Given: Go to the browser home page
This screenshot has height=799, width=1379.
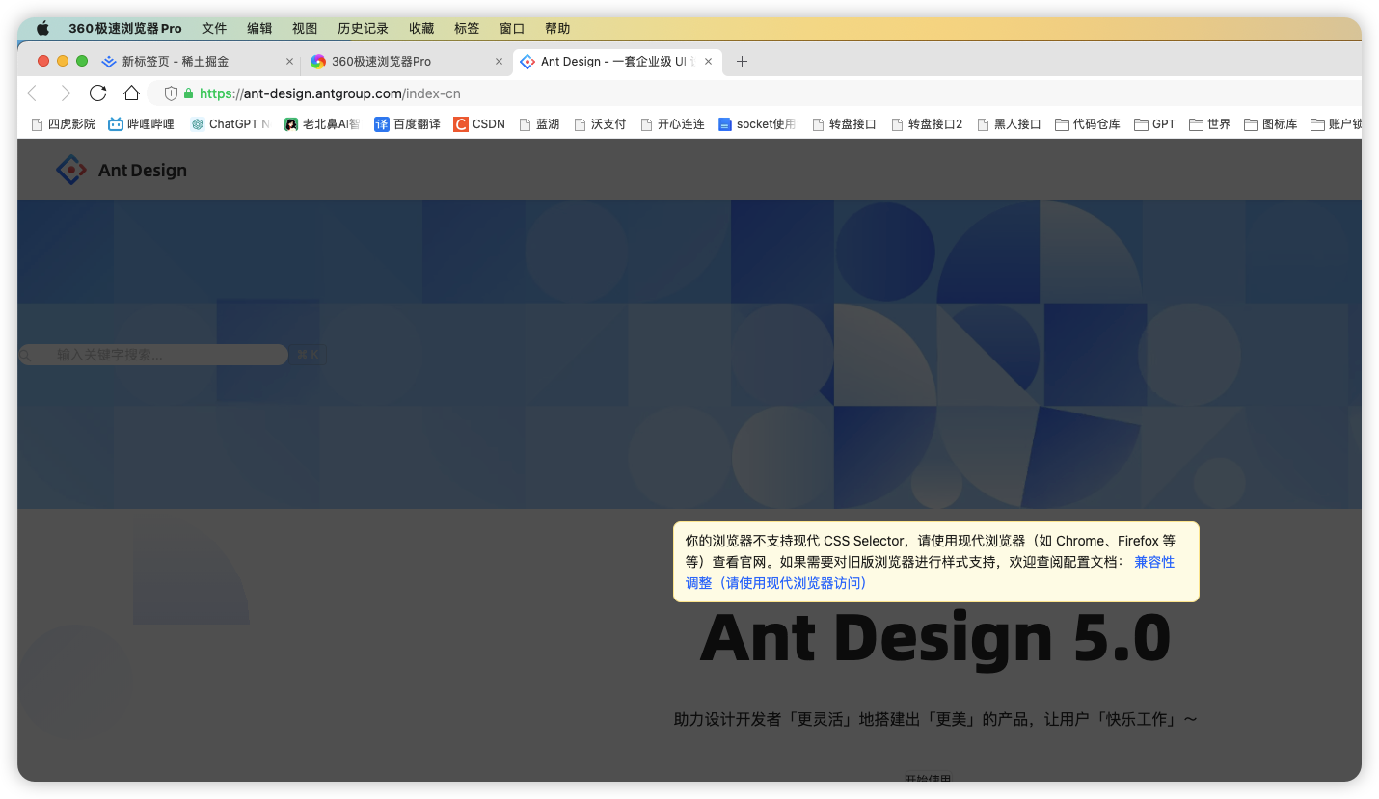Looking at the screenshot, I should [x=131, y=93].
